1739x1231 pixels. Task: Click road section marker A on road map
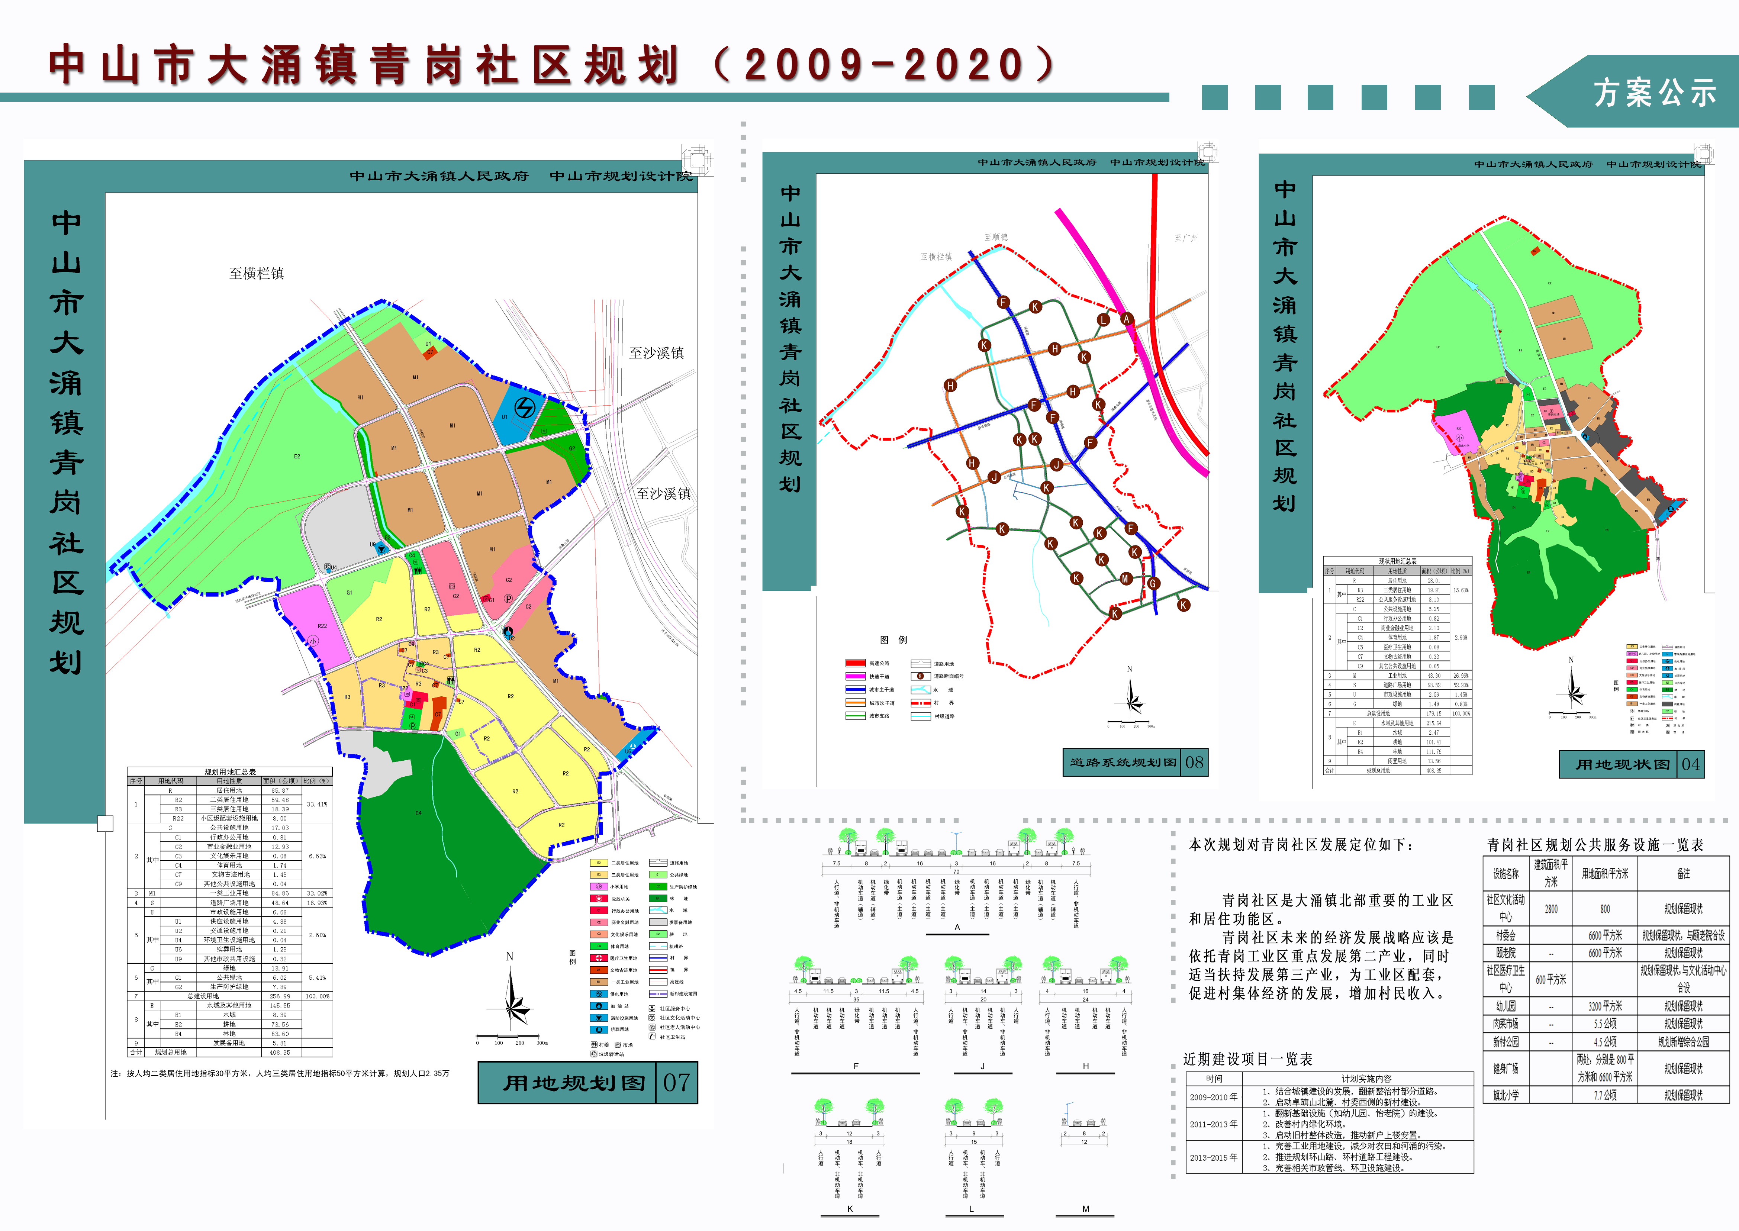[1127, 318]
